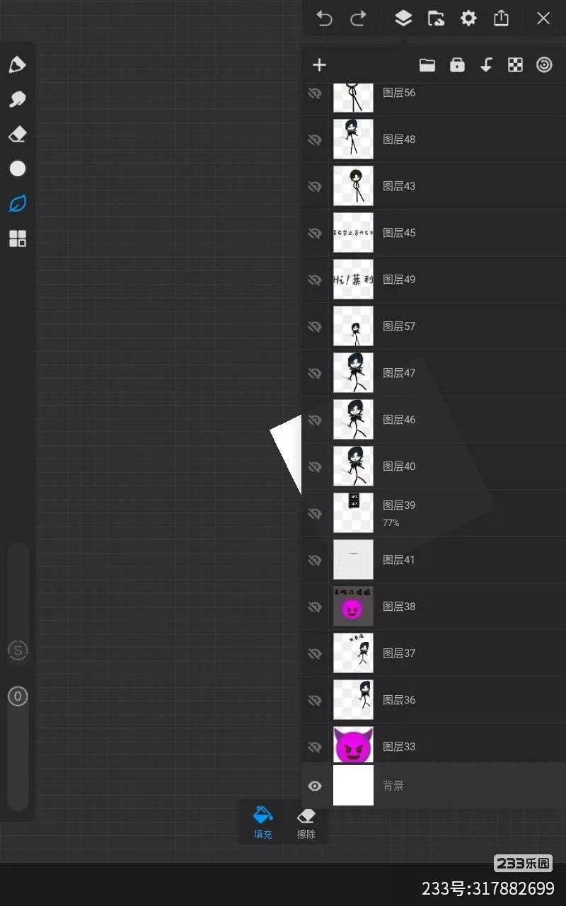Select the pen brush tool
Screen dimensions: 566x906
[x=17, y=65]
